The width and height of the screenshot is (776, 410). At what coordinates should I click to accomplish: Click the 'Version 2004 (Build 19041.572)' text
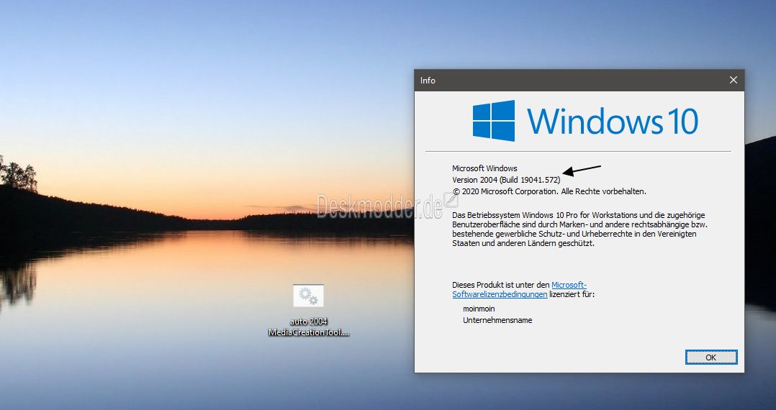point(506,180)
